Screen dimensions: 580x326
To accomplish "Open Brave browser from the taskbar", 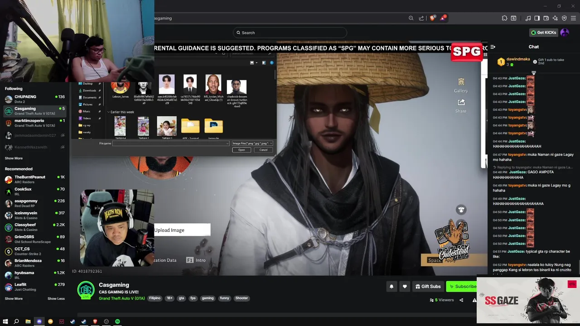I will click(x=95, y=321).
